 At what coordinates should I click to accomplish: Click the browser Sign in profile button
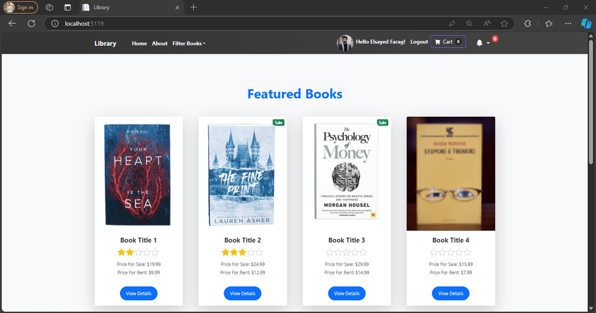(20, 7)
